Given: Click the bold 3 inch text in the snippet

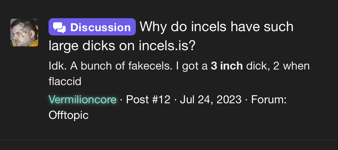Looking at the screenshot, I should [227, 66].
